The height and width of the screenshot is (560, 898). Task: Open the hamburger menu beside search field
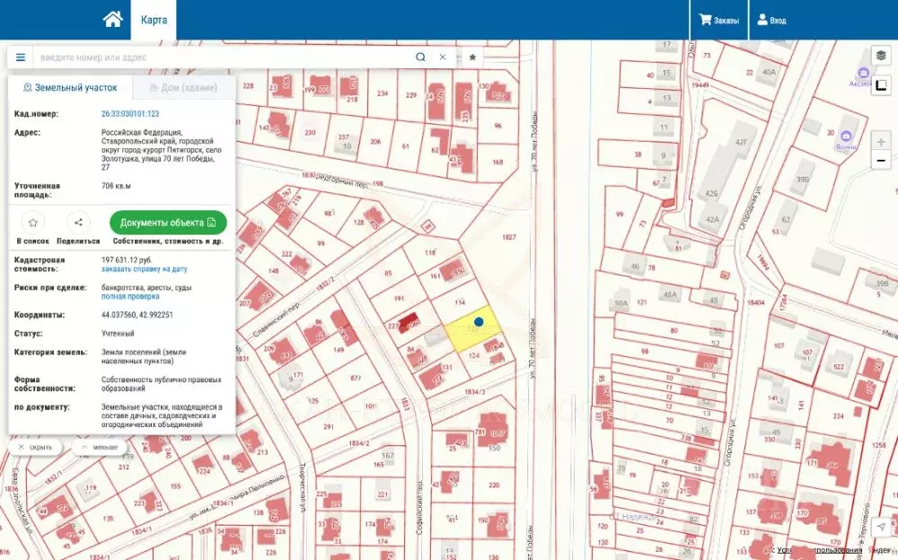pos(21,57)
